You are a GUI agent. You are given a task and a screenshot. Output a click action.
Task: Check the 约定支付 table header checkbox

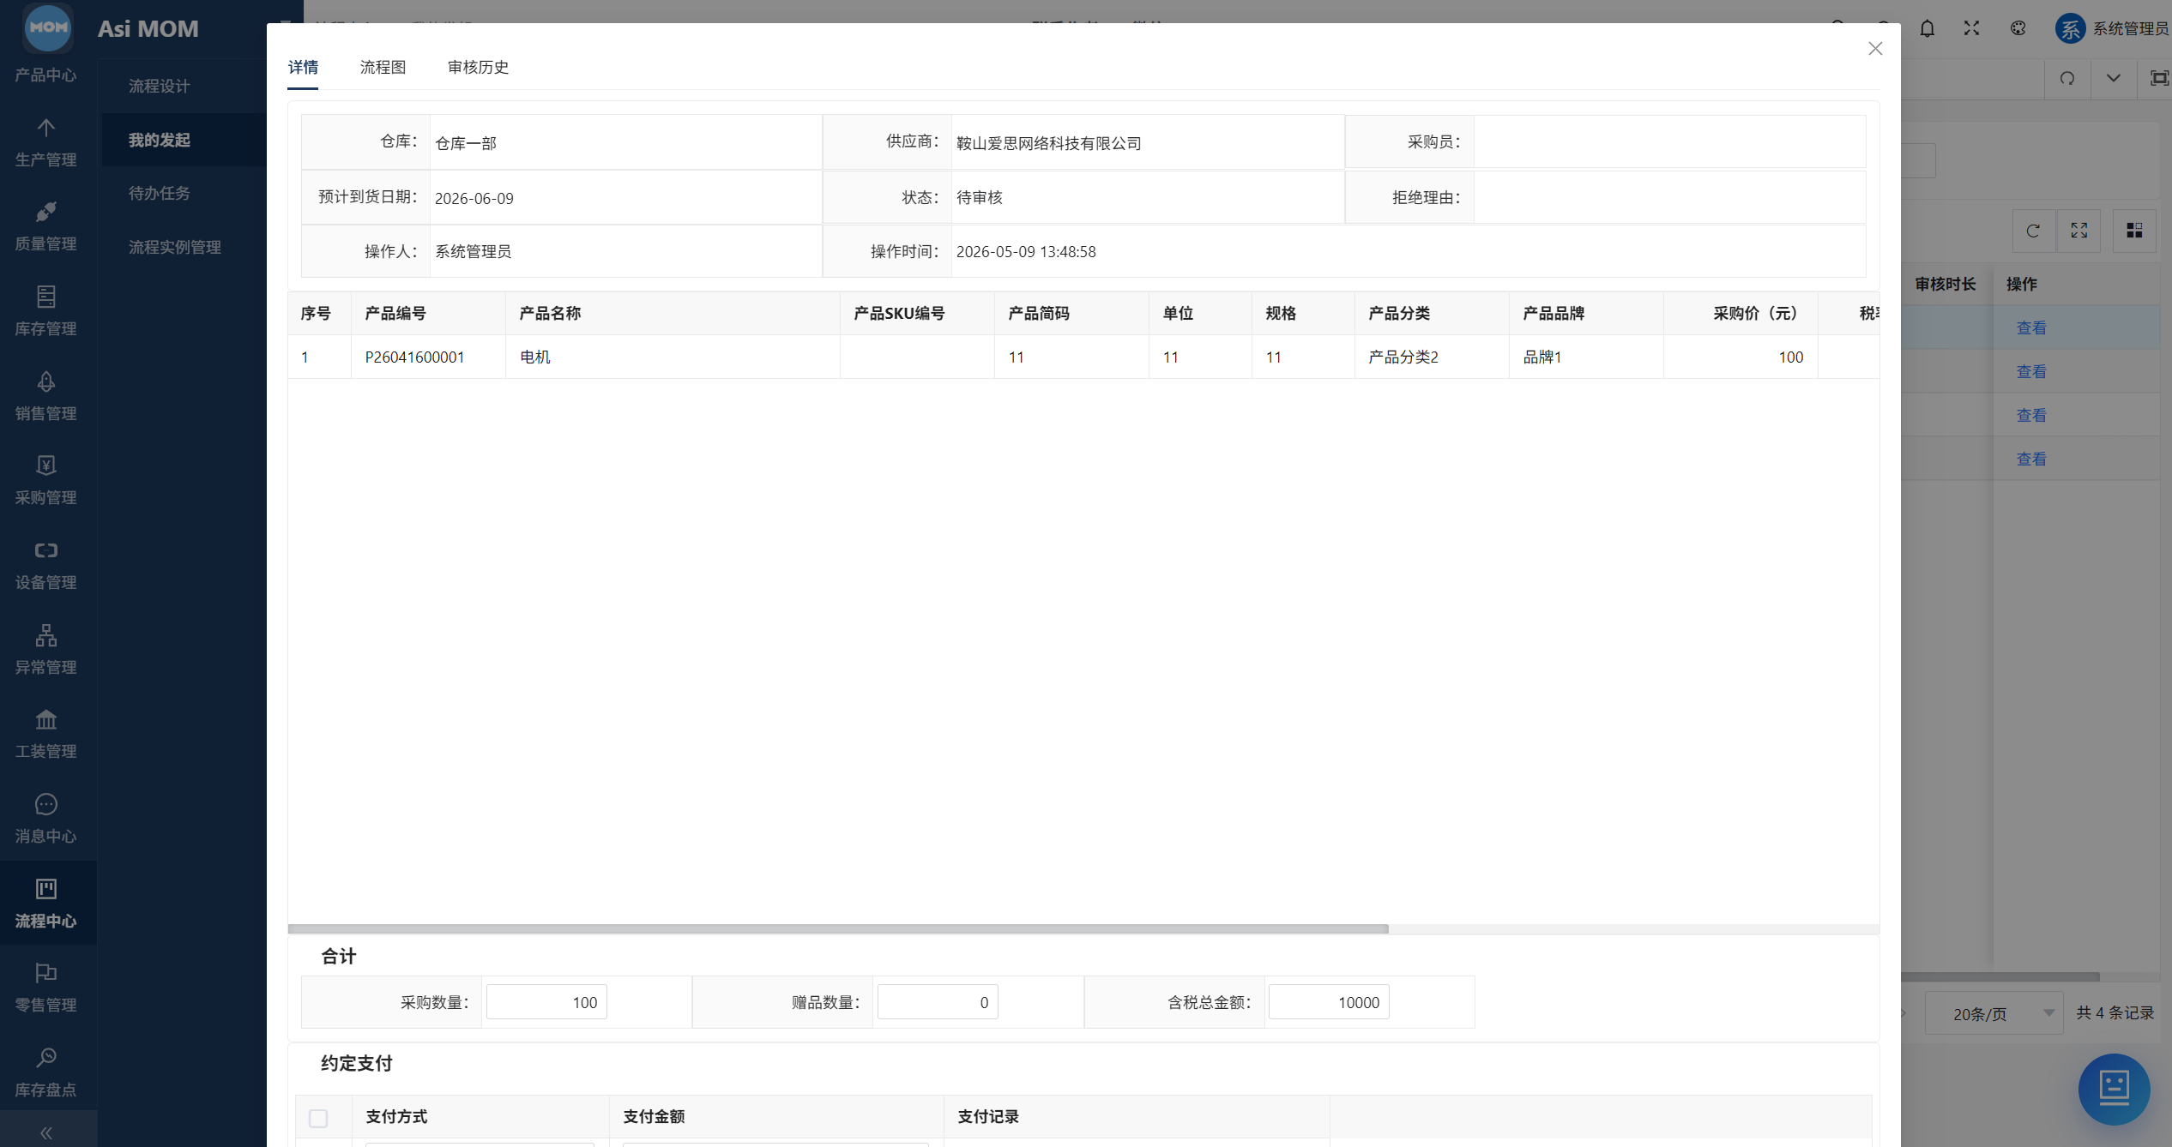pyautogui.click(x=318, y=1118)
